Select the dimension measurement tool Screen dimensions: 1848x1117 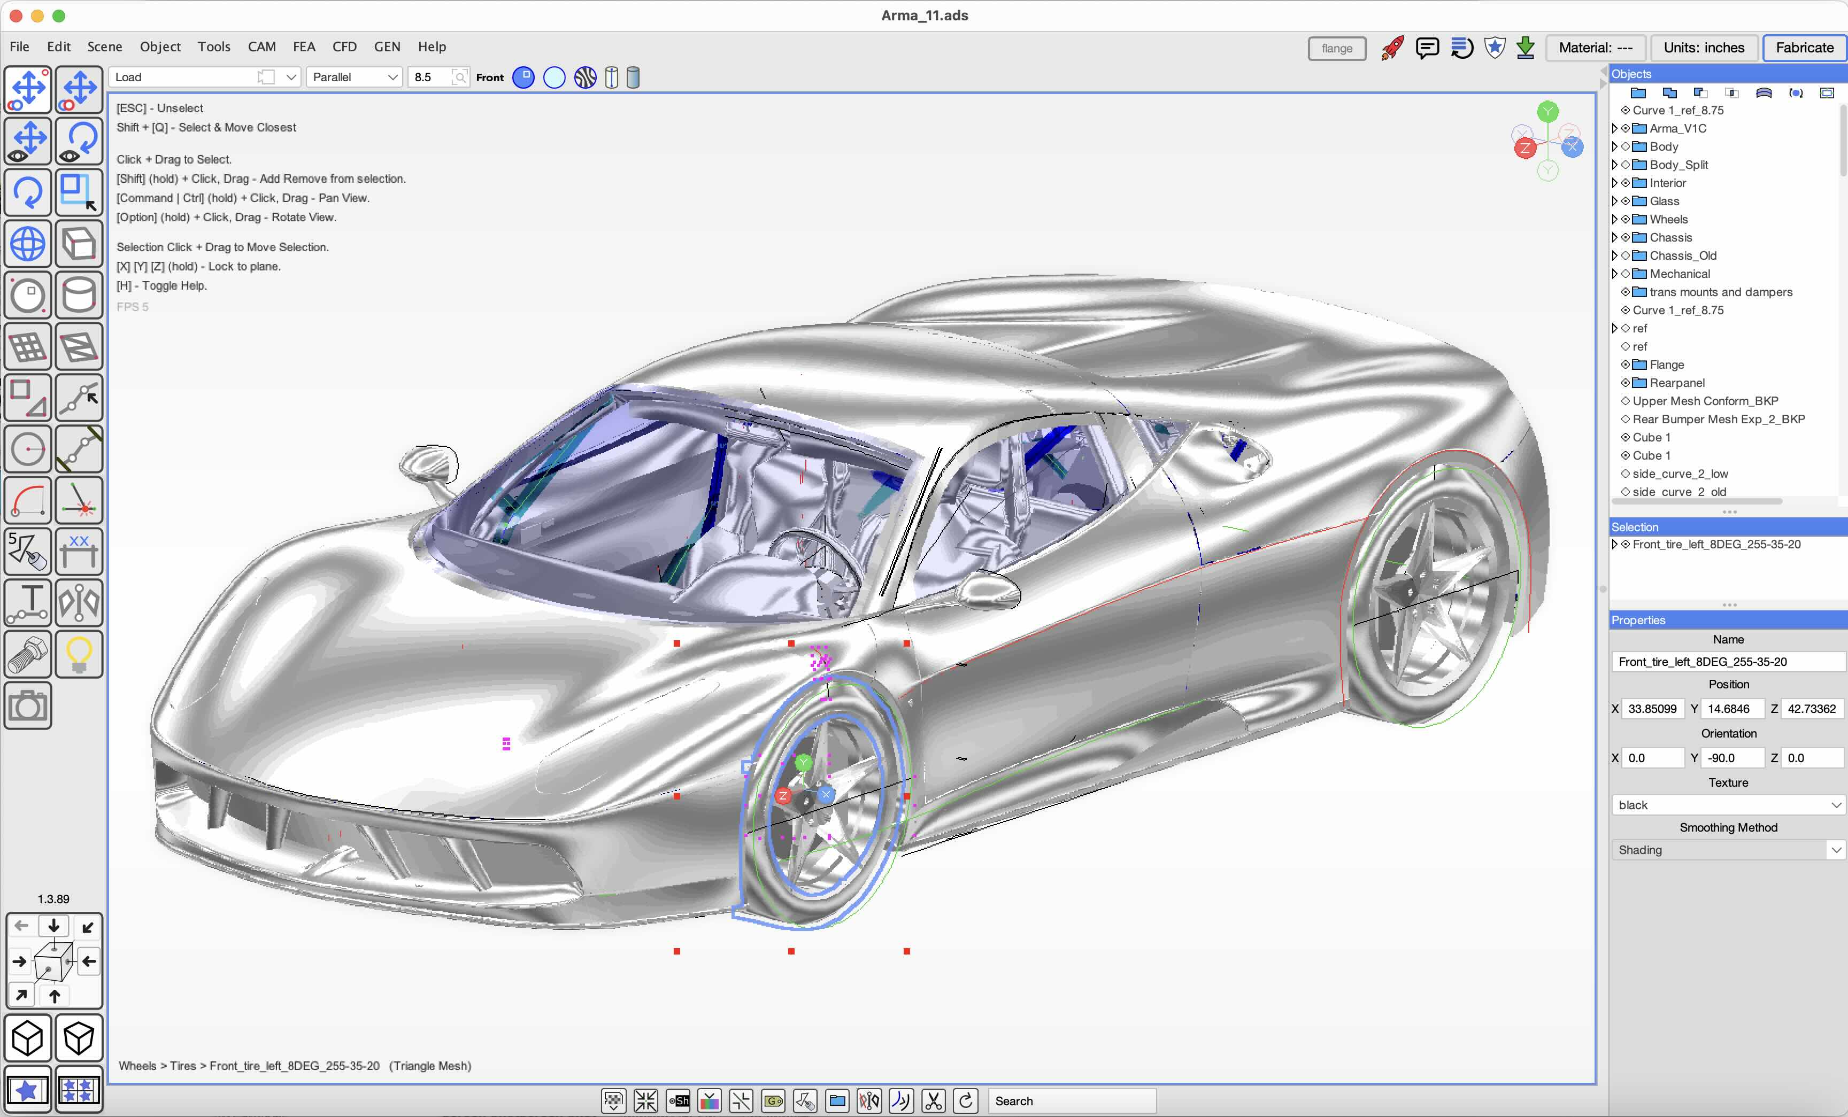(79, 552)
